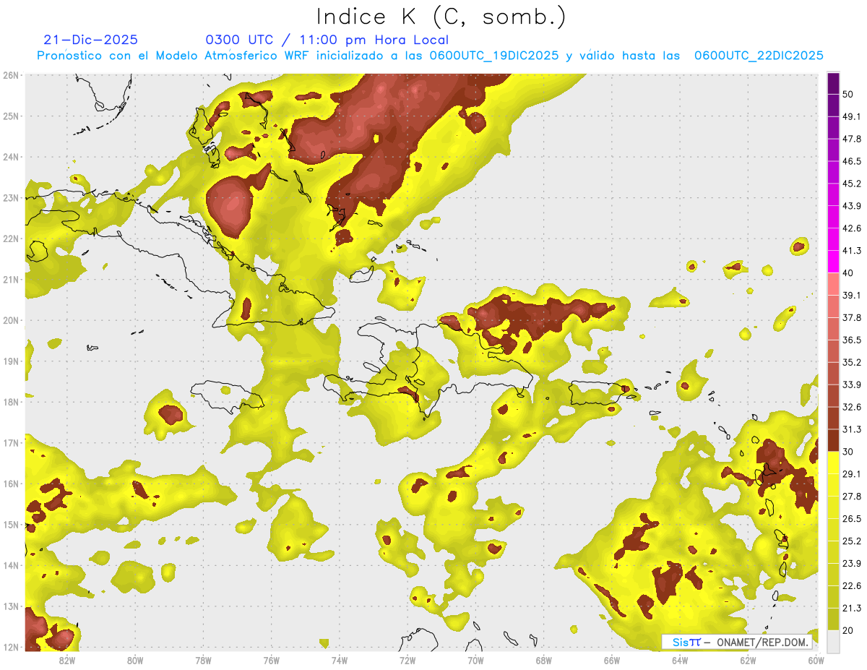
Task: Click the '62W' longitude label
Action: [748, 660]
